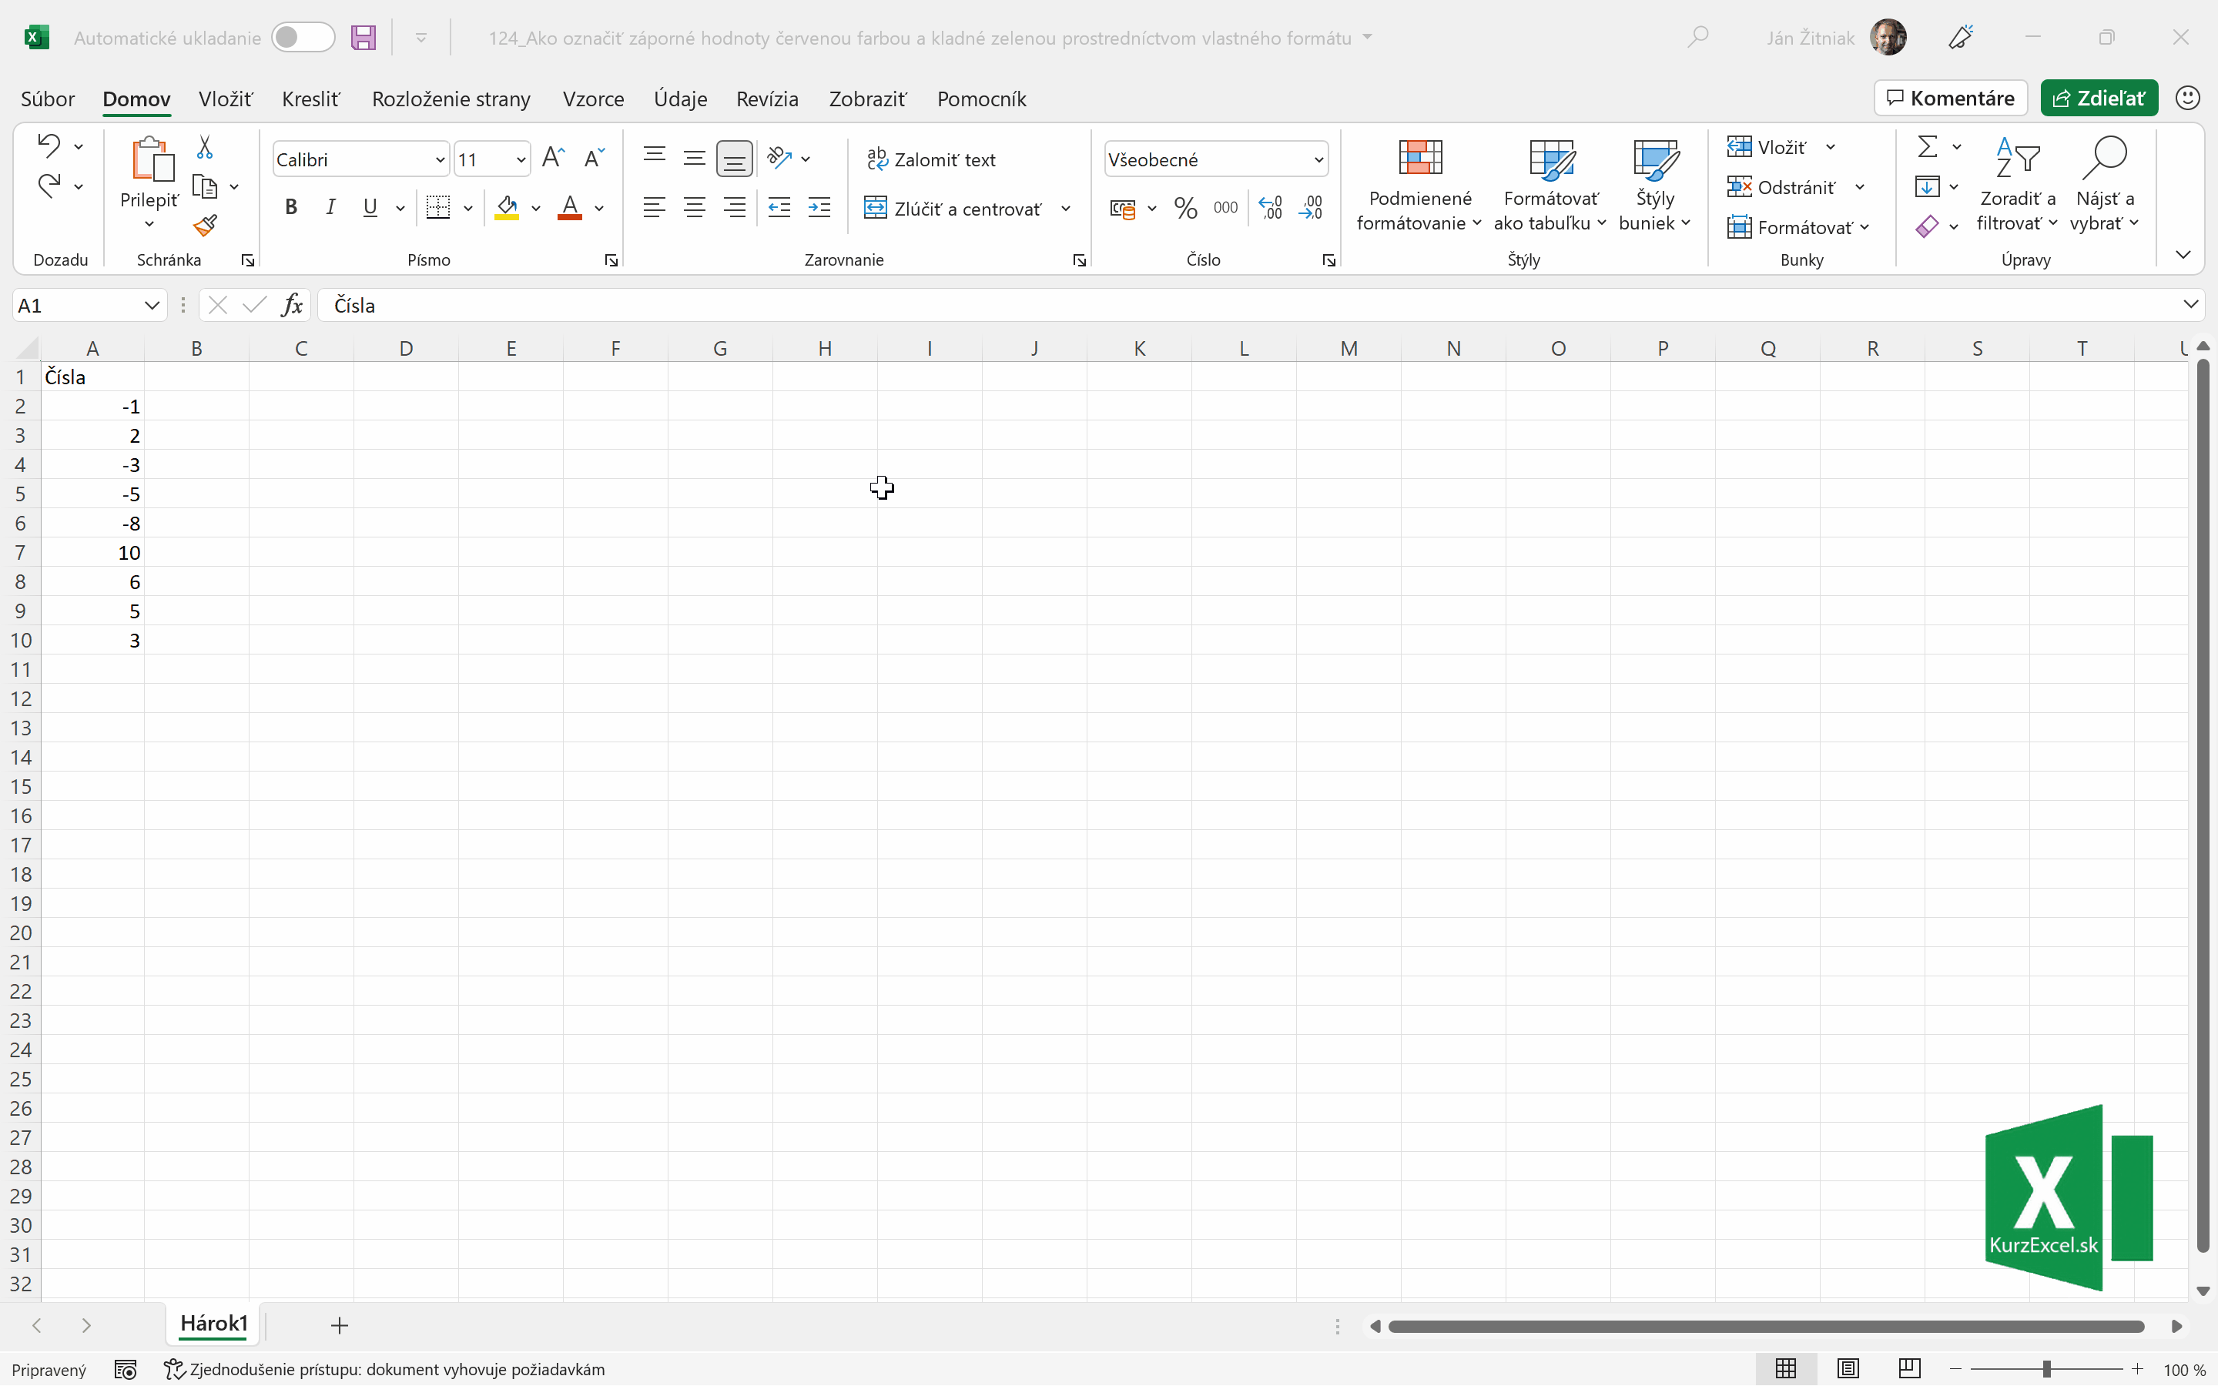
Task: Apply the red font color A
Action: click(570, 208)
